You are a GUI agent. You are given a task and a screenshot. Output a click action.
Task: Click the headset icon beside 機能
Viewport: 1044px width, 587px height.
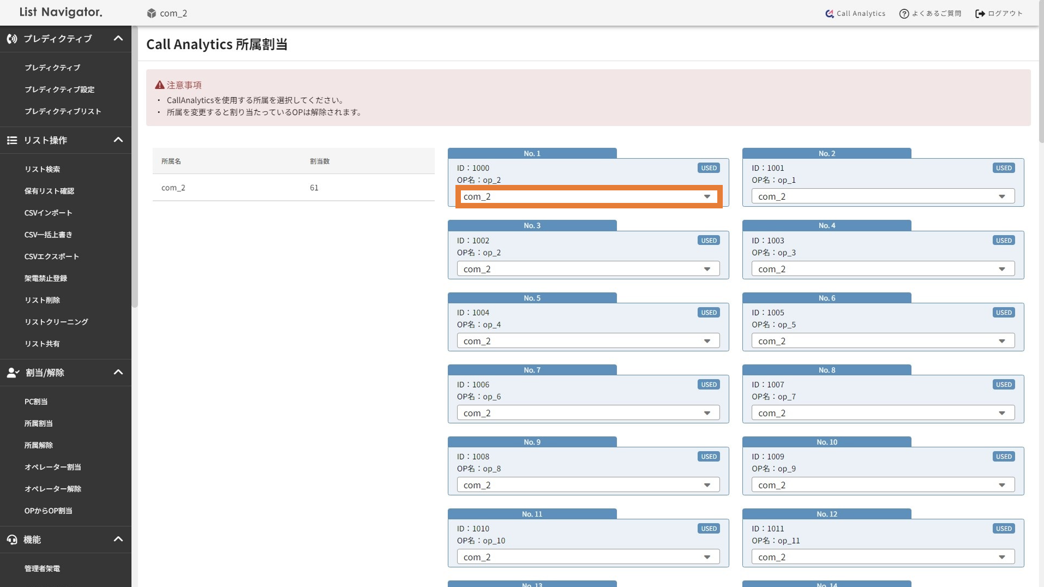pyautogui.click(x=12, y=540)
